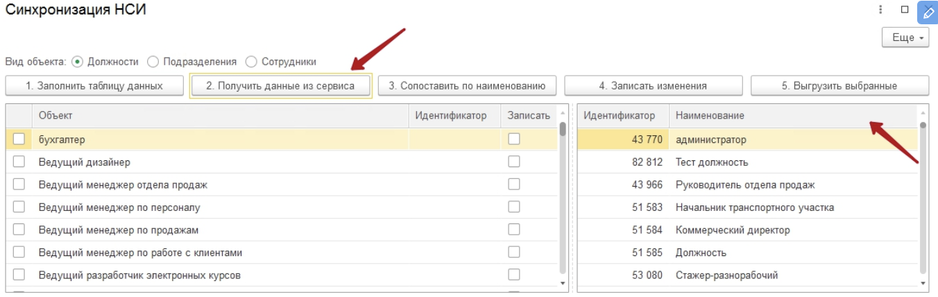Viewport: 938px width, 297px height.
Task: Check the selection box for бухгалтер row
Action: (19, 139)
